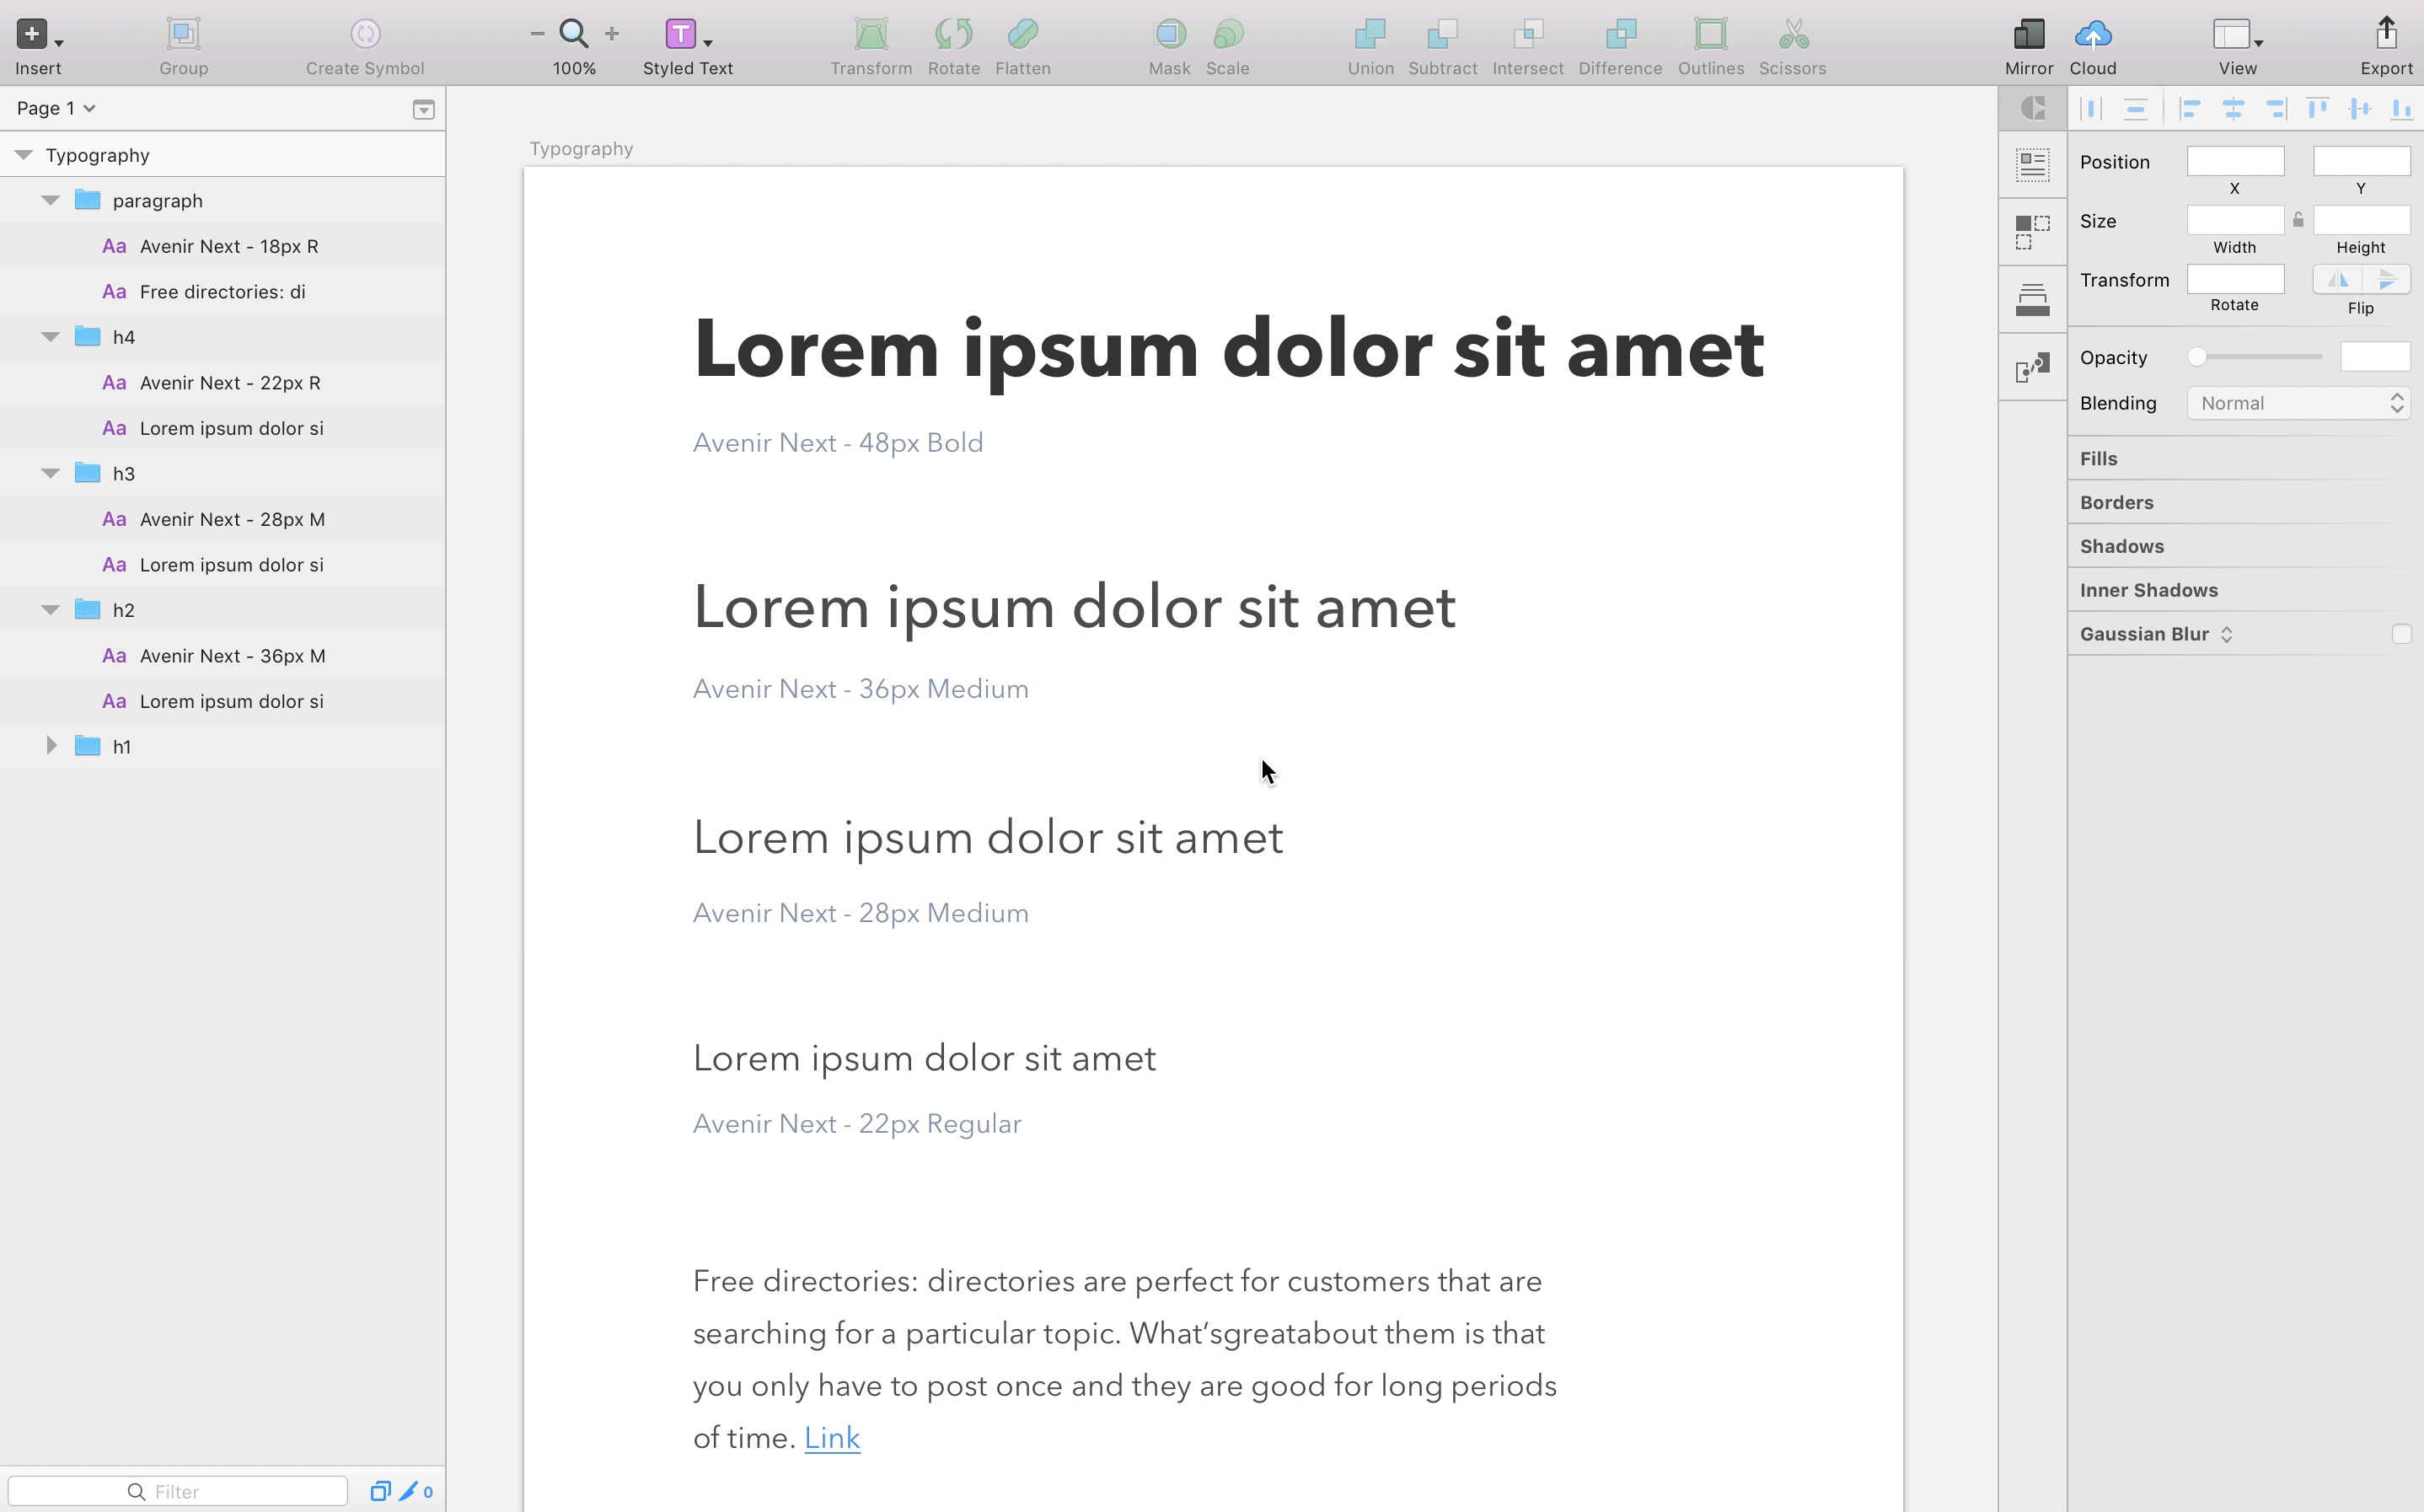The height and width of the screenshot is (1512, 2424).
Task: Open Sketch Mirror from the toolbar
Action: [2028, 34]
